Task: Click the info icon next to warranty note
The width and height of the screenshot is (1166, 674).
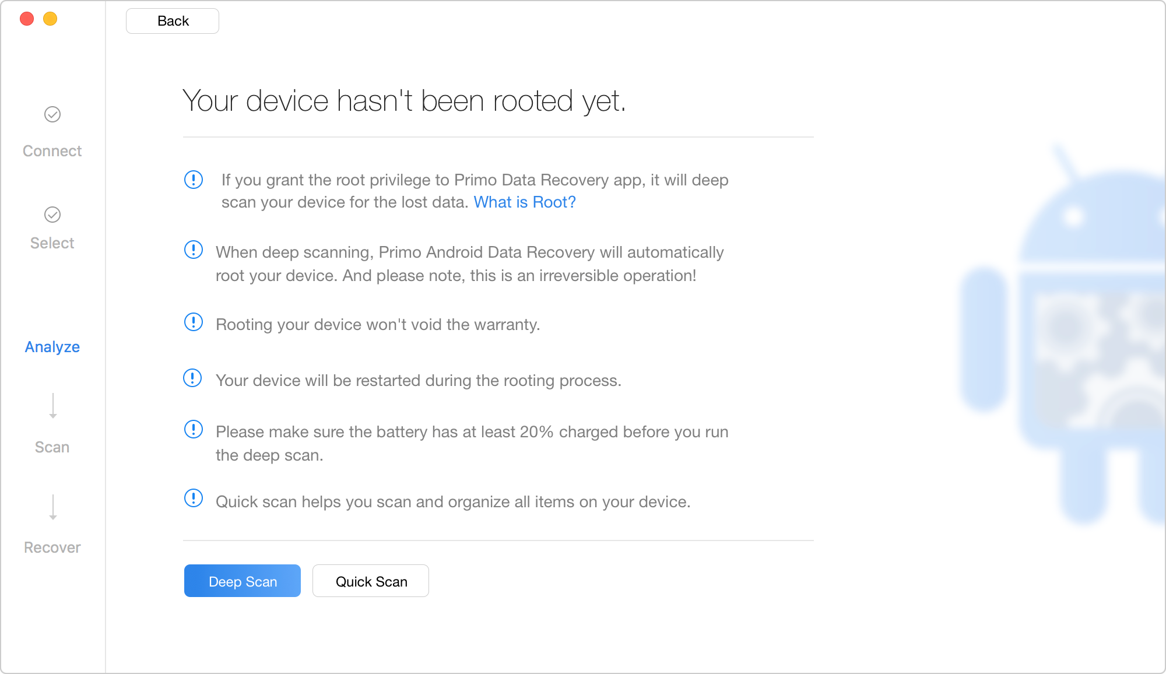Action: click(x=194, y=322)
